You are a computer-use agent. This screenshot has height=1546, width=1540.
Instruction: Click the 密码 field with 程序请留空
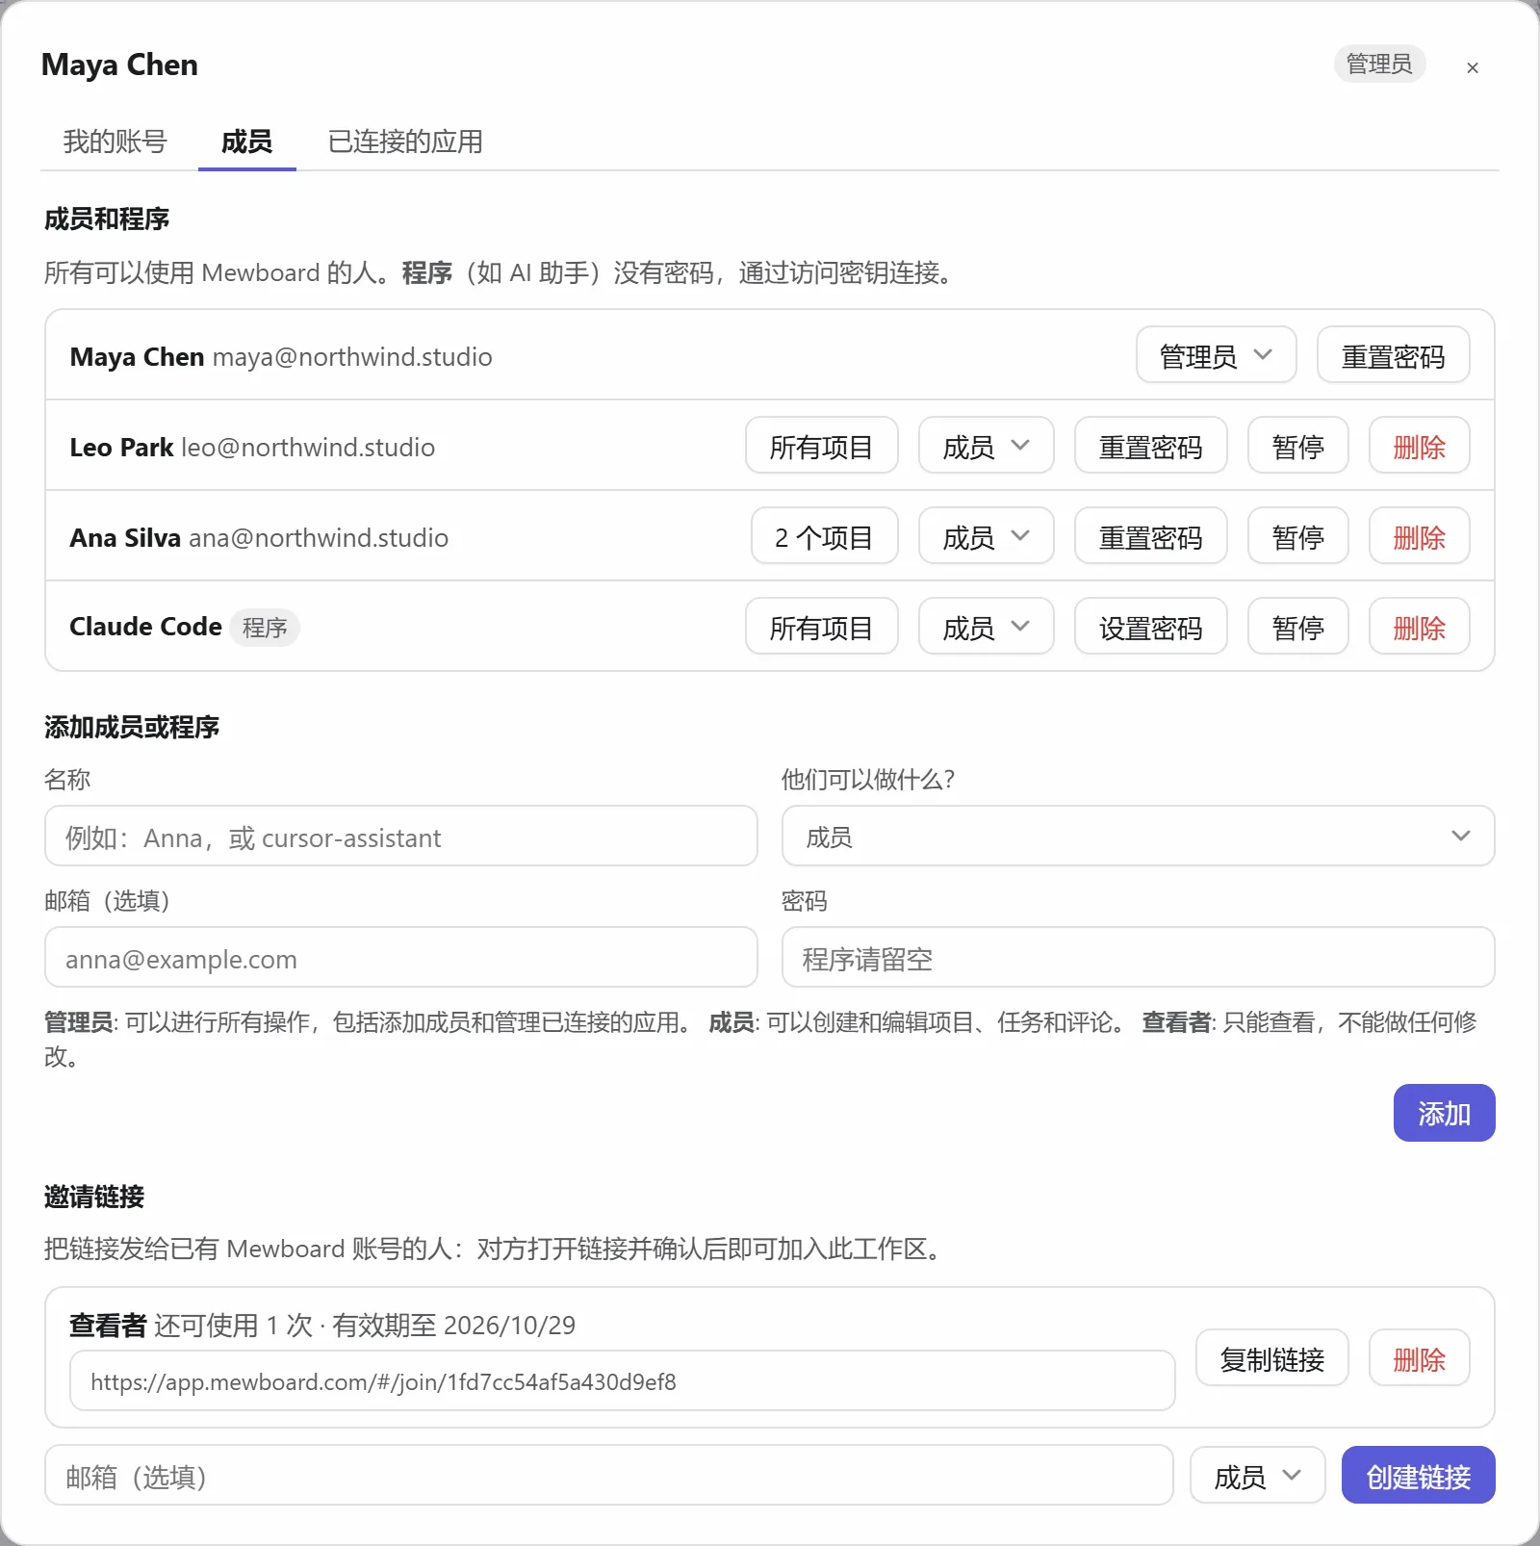(1138, 957)
